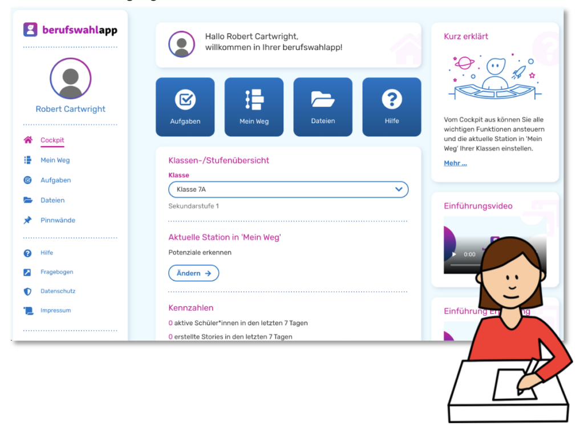Play the Einführungsvideo
584x437 pixels.
point(454,254)
